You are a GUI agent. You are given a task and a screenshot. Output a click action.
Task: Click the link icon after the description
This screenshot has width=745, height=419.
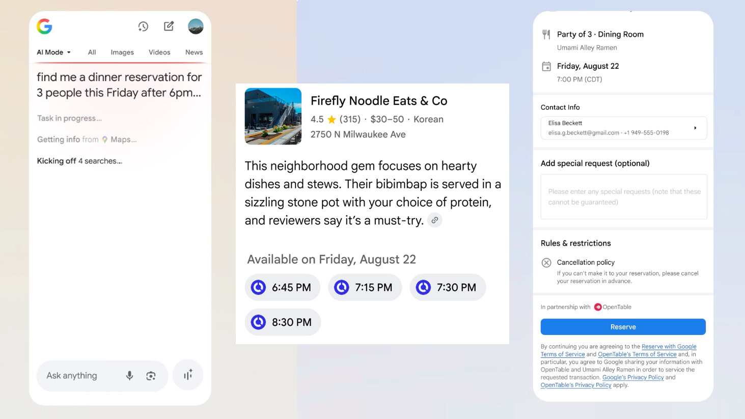click(434, 220)
